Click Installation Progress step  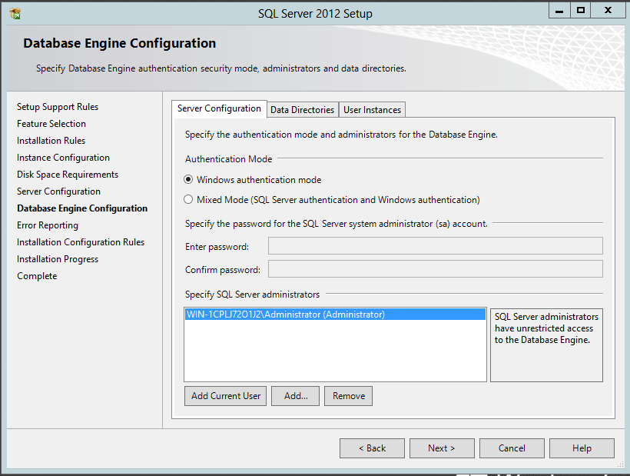[58, 259]
